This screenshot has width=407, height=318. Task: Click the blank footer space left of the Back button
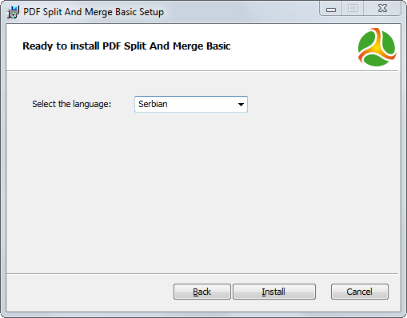pos(90,292)
